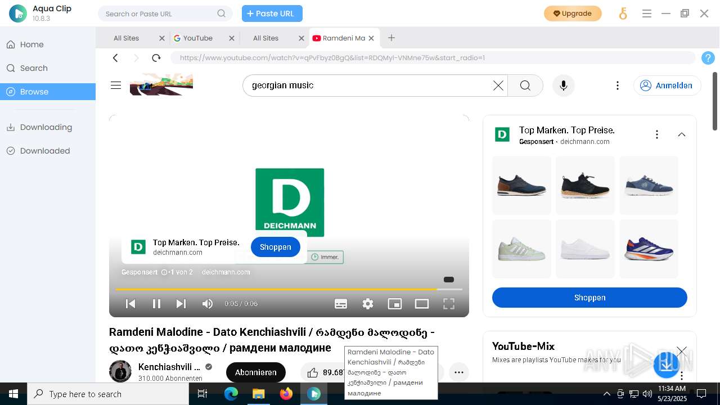Open the help question mark icon
The image size is (720, 405).
click(x=708, y=58)
